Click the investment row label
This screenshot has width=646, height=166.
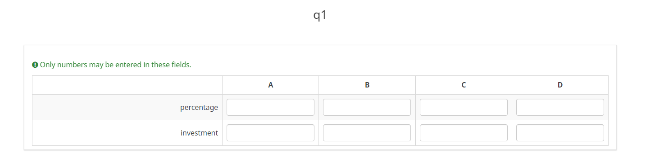200,133
